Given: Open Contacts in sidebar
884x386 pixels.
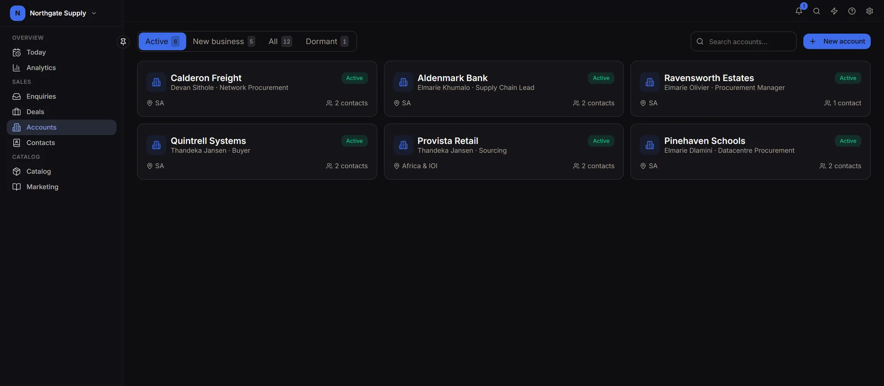Looking at the screenshot, I should click(x=62, y=143).
